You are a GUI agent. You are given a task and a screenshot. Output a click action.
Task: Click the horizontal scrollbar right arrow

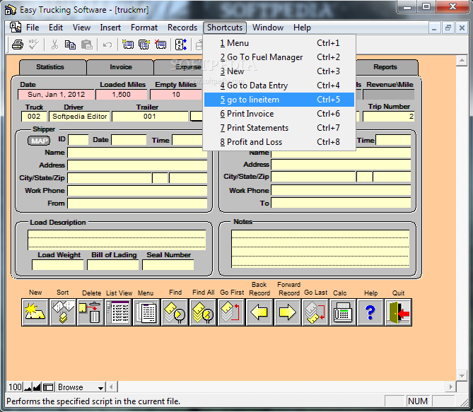450,387
